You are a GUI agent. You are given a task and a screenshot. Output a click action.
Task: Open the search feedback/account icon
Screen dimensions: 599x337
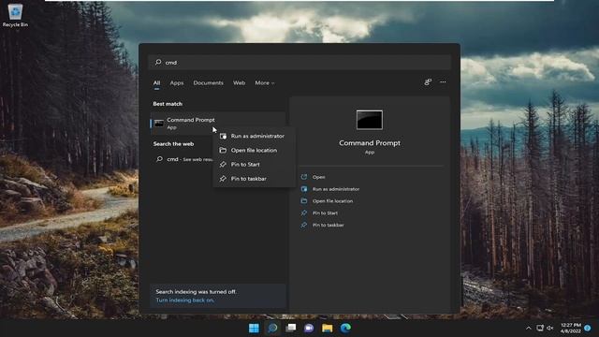click(428, 82)
